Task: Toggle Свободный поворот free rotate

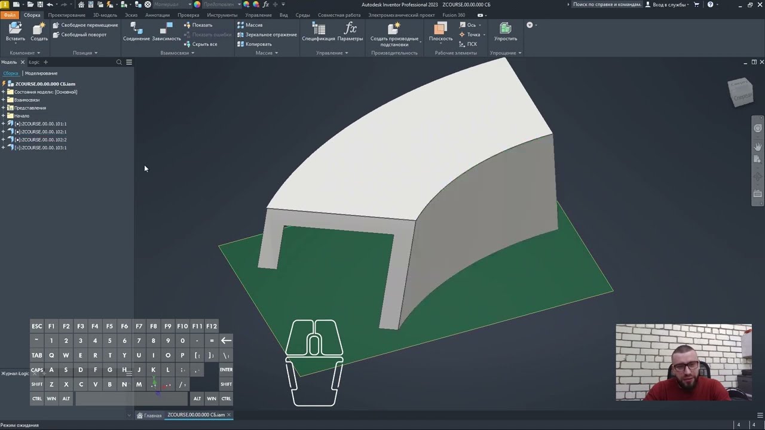Action: click(x=79, y=35)
